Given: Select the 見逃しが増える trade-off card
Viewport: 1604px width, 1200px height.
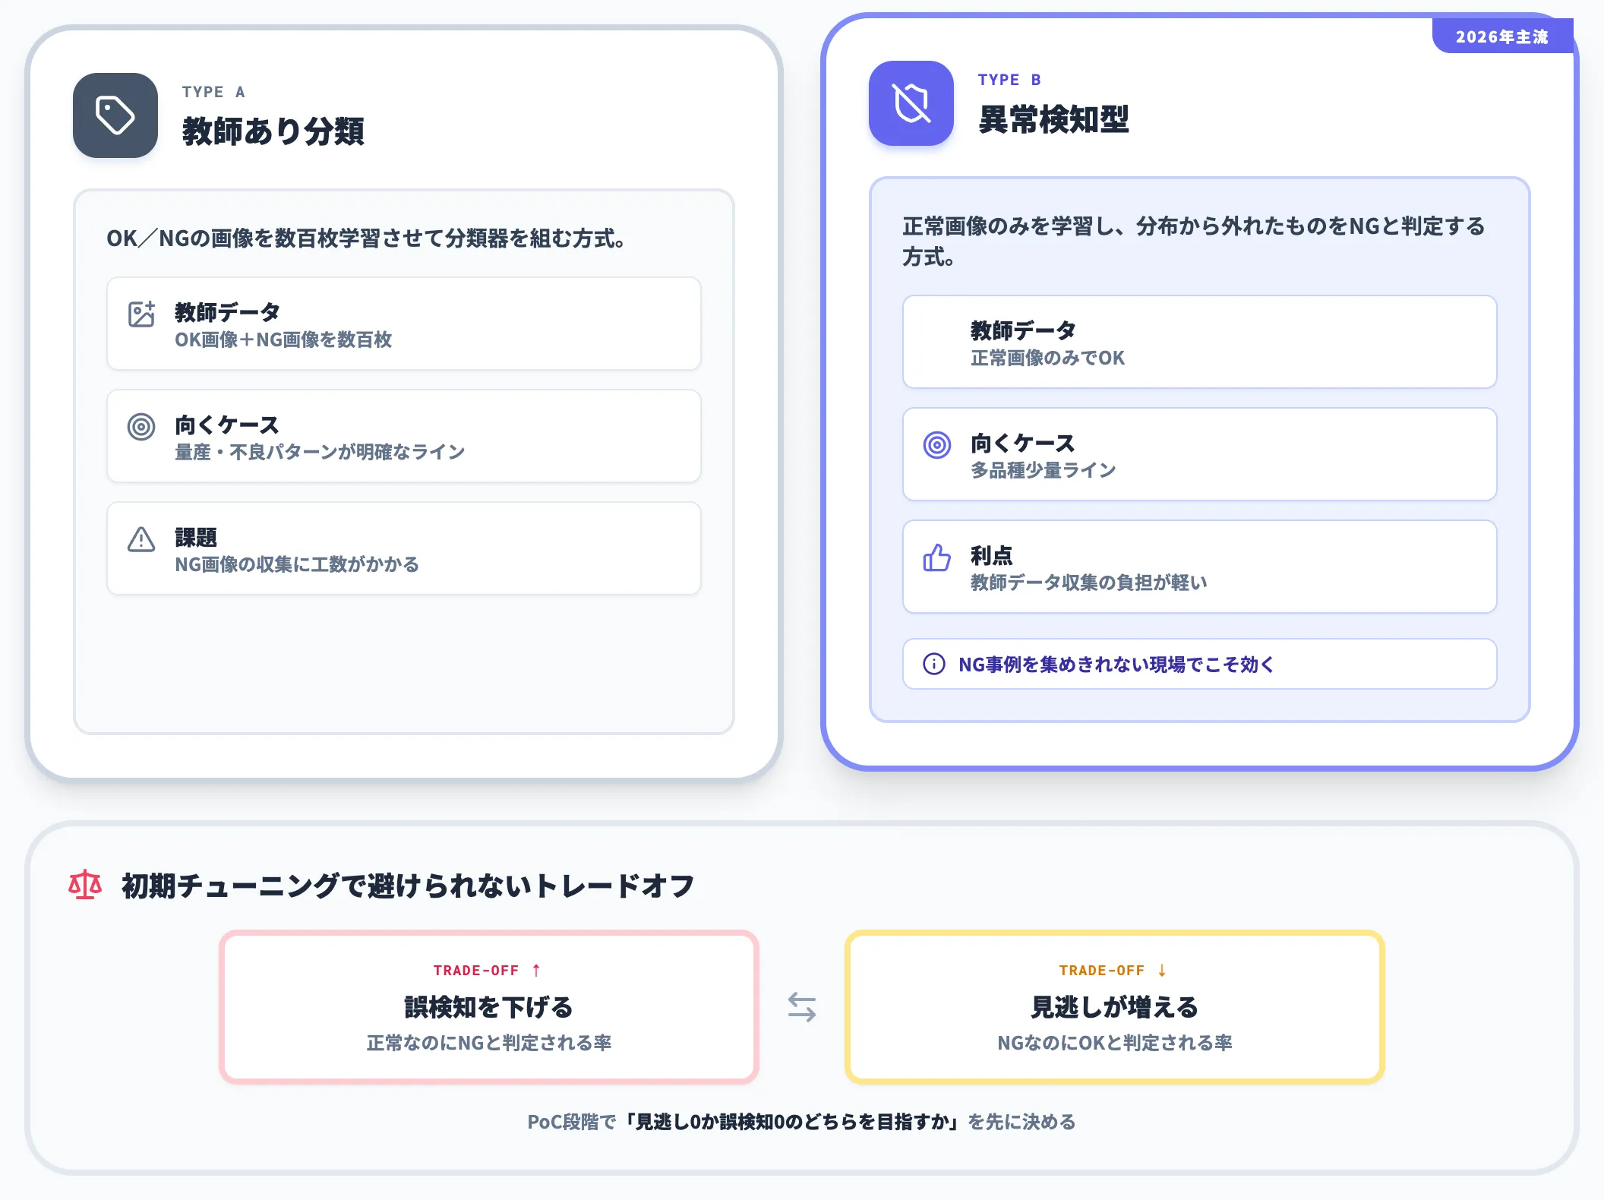Looking at the screenshot, I should (x=1115, y=1007).
